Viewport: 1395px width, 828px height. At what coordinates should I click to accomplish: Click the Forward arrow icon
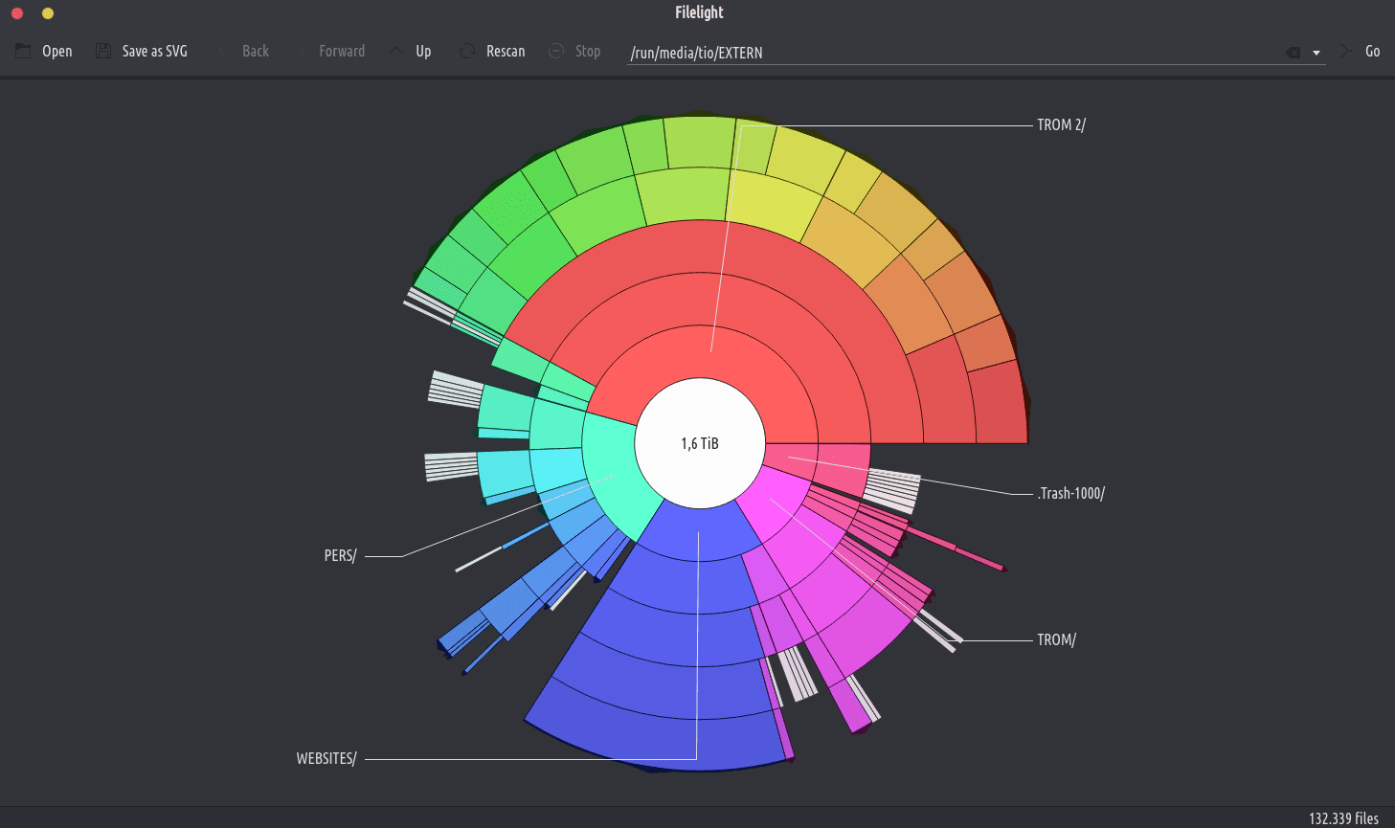tap(301, 52)
